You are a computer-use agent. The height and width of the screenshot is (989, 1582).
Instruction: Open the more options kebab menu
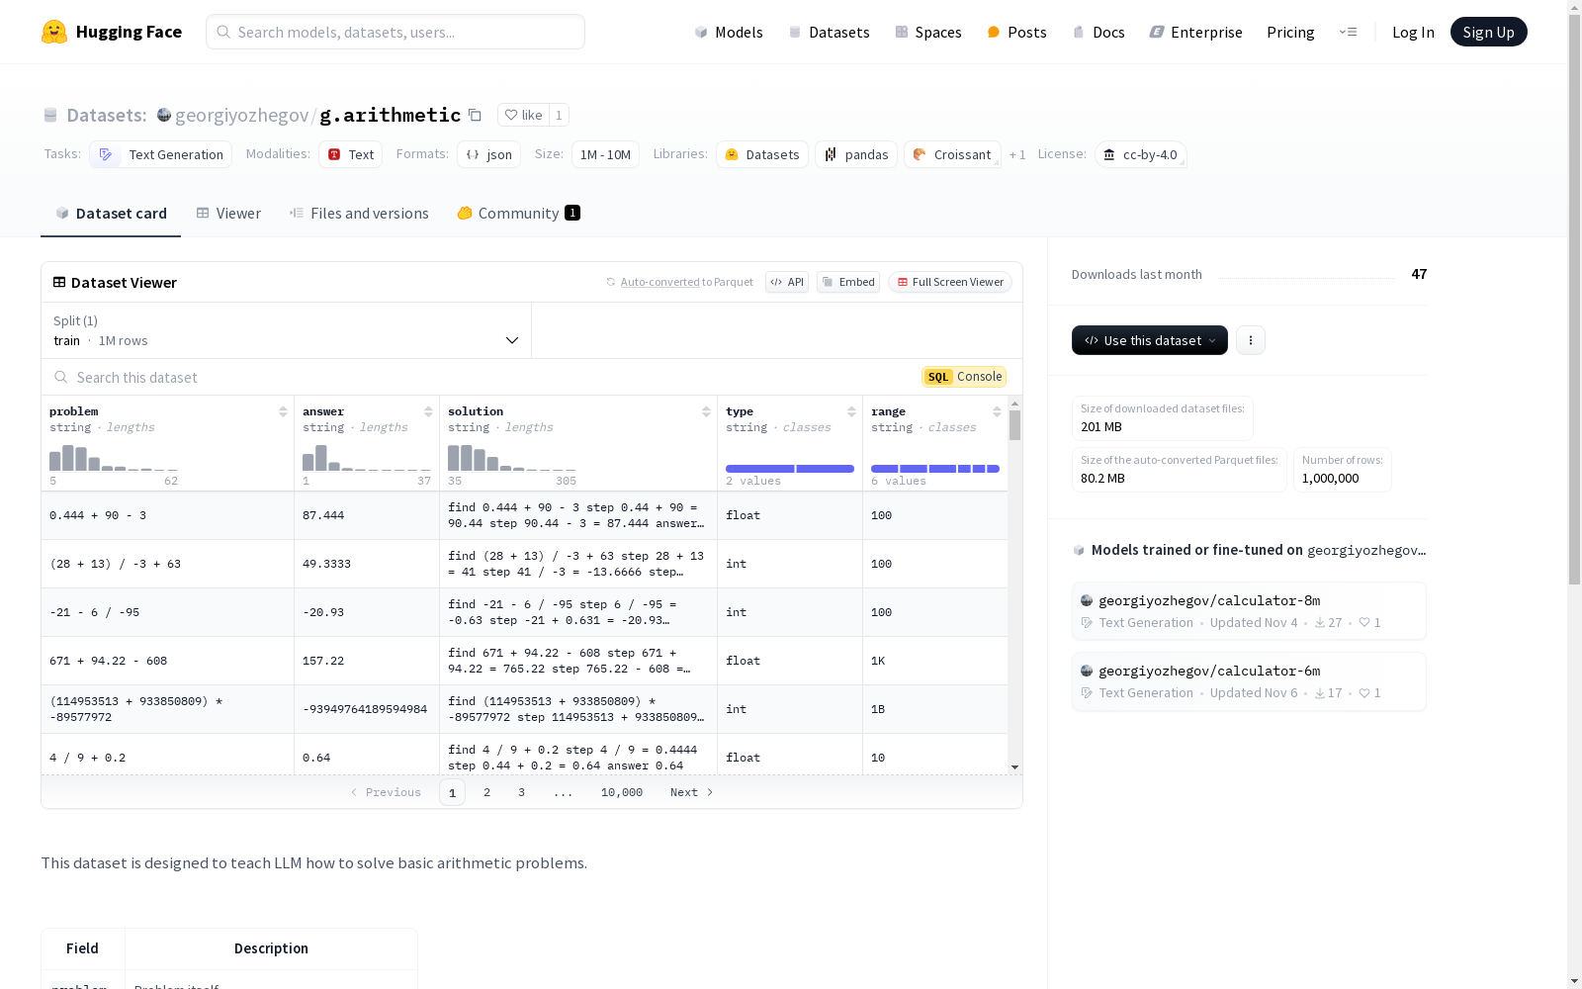tap(1251, 340)
